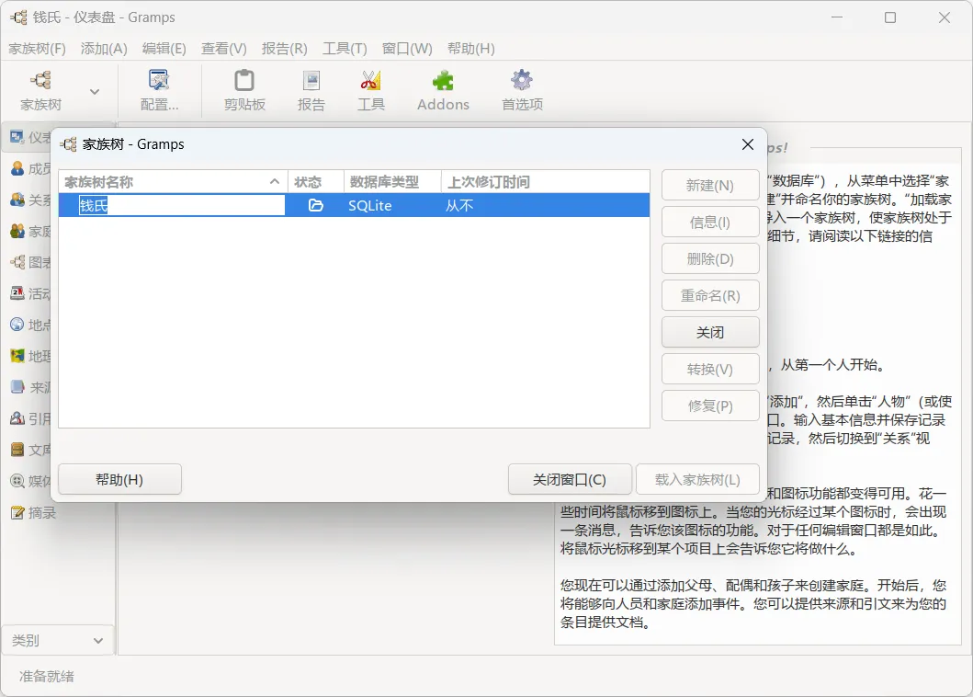Click the 删除(D) button
973x697 pixels.
pyautogui.click(x=710, y=258)
